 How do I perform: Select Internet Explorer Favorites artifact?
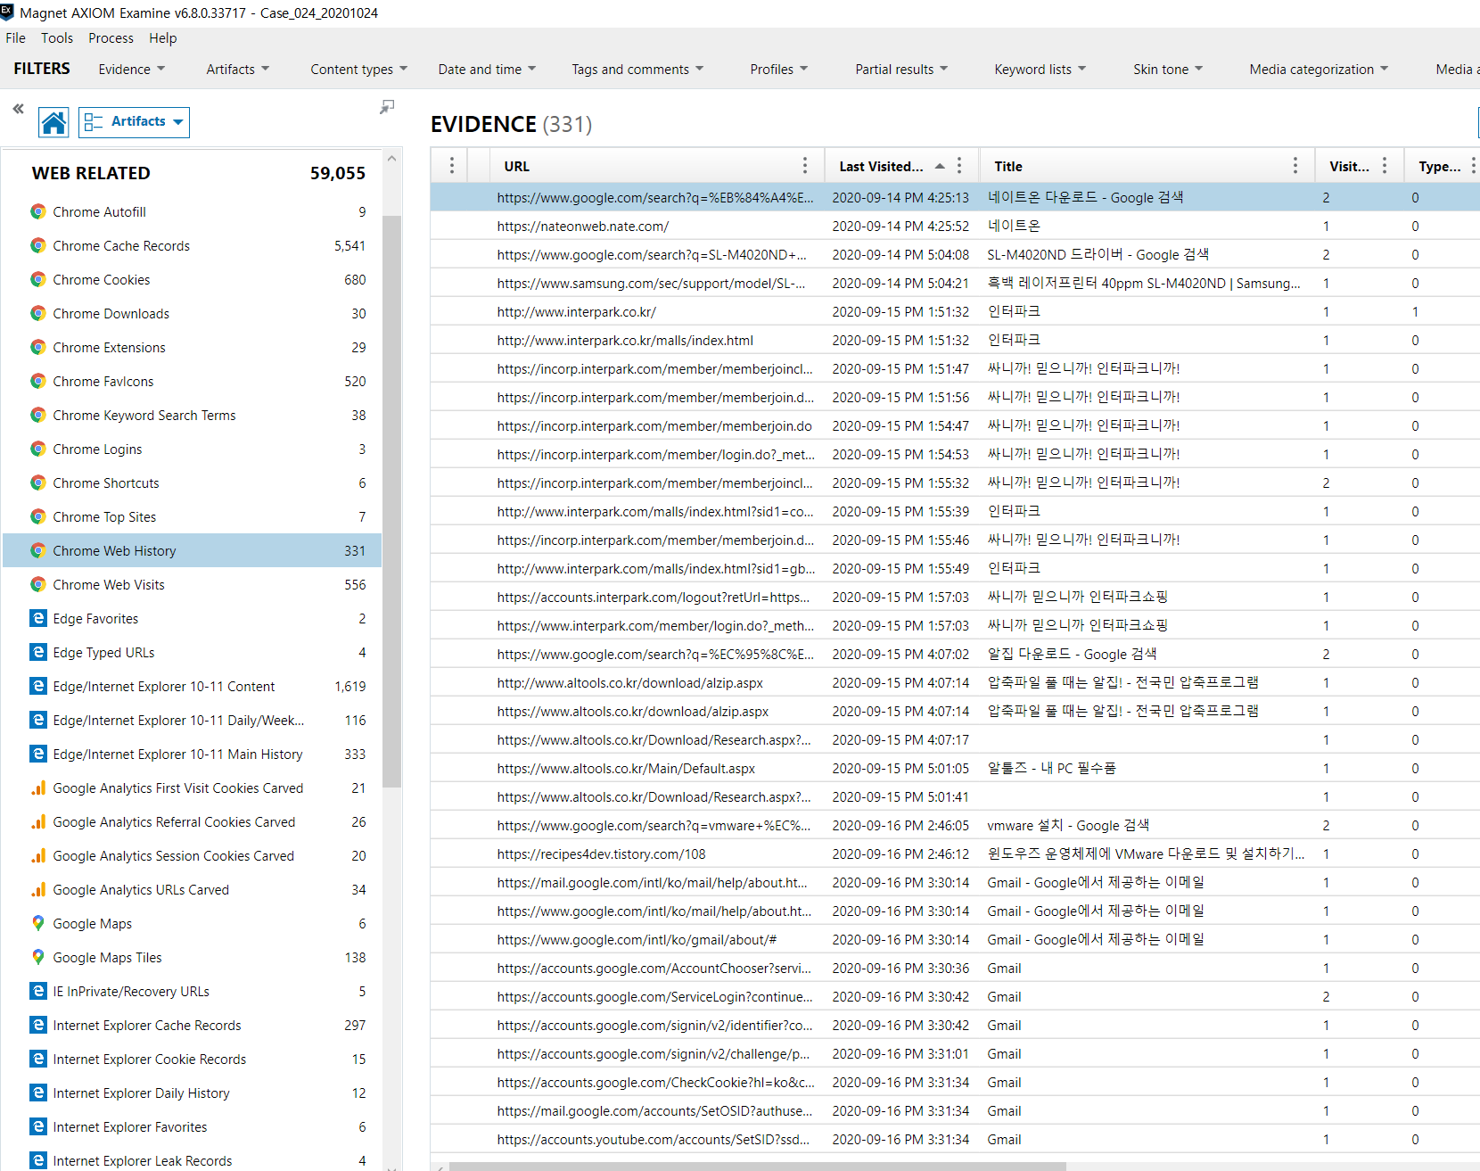pos(193,1127)
